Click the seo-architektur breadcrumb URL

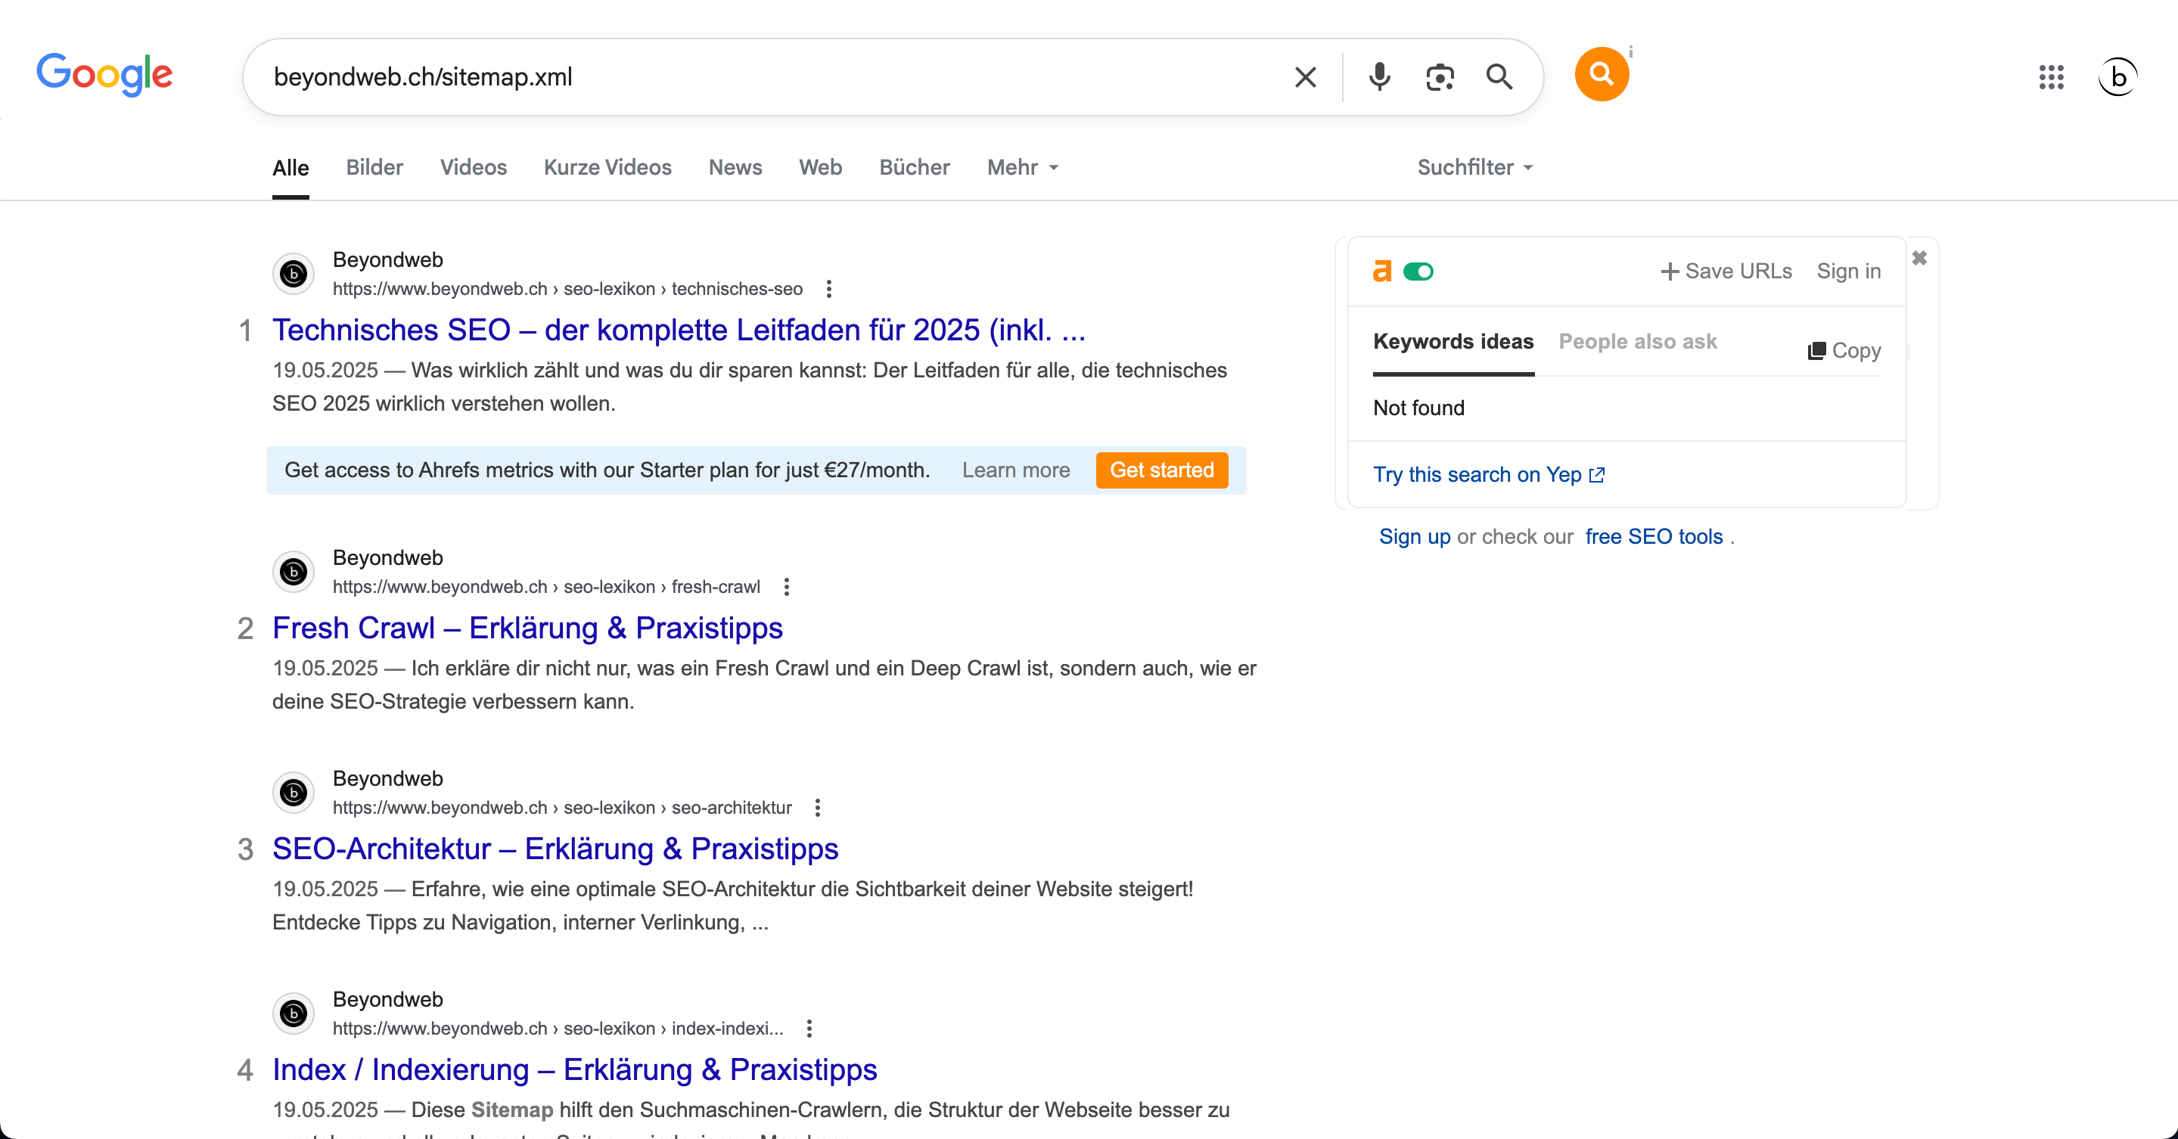tap(561, 808)
